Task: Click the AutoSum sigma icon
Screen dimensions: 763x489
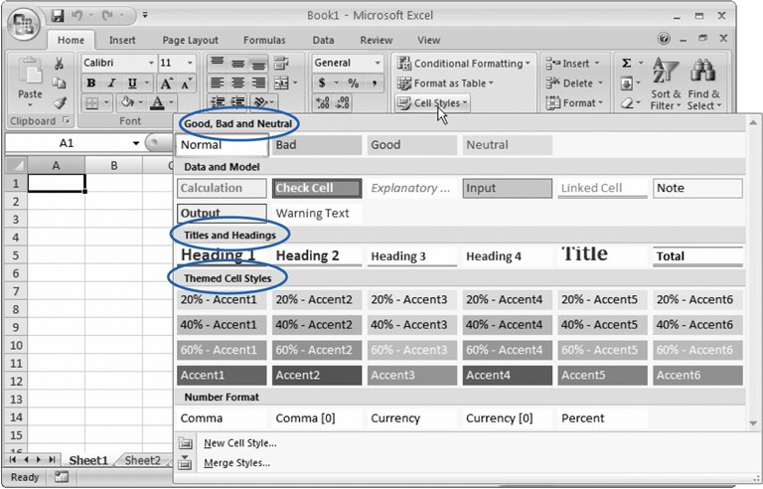Action: pos(627,64)
